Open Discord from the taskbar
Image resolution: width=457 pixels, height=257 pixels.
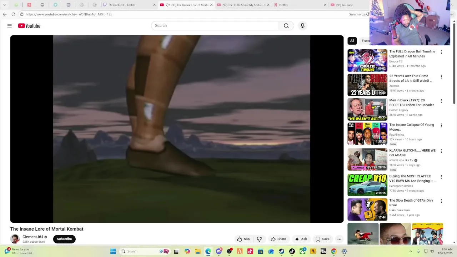[x=219, y=251]
